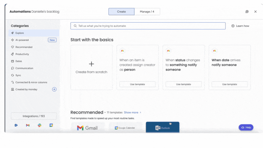Click the plus icon beside Created by monday
Screen dimensions: 263x148
(54, 89)
